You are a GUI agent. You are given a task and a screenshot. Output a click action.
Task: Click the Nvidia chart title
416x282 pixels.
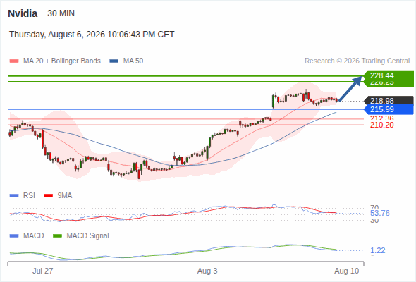click(23, 13)
